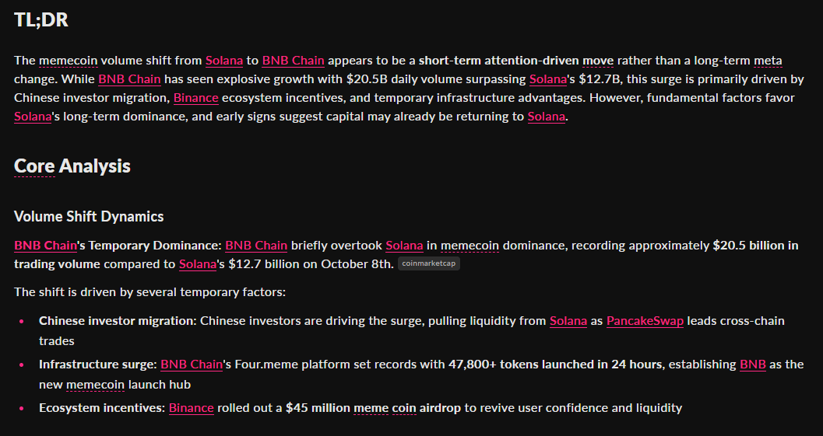Screen dimensions: 823x436
Task: Open the Binance link under Ecosystem incentives
Action: click(x=191, y=408)
